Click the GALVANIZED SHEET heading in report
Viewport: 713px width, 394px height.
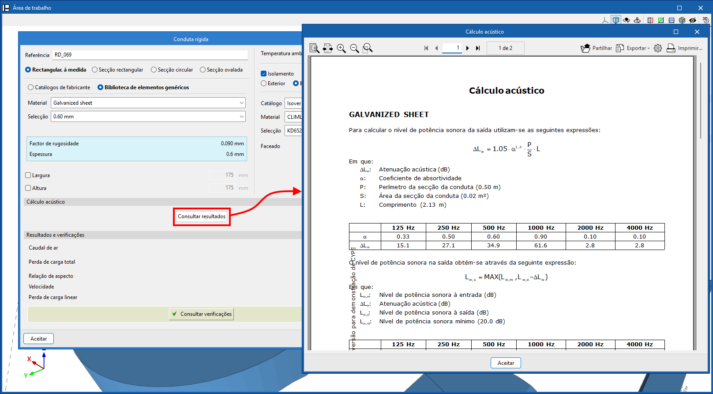pos(389,114)
